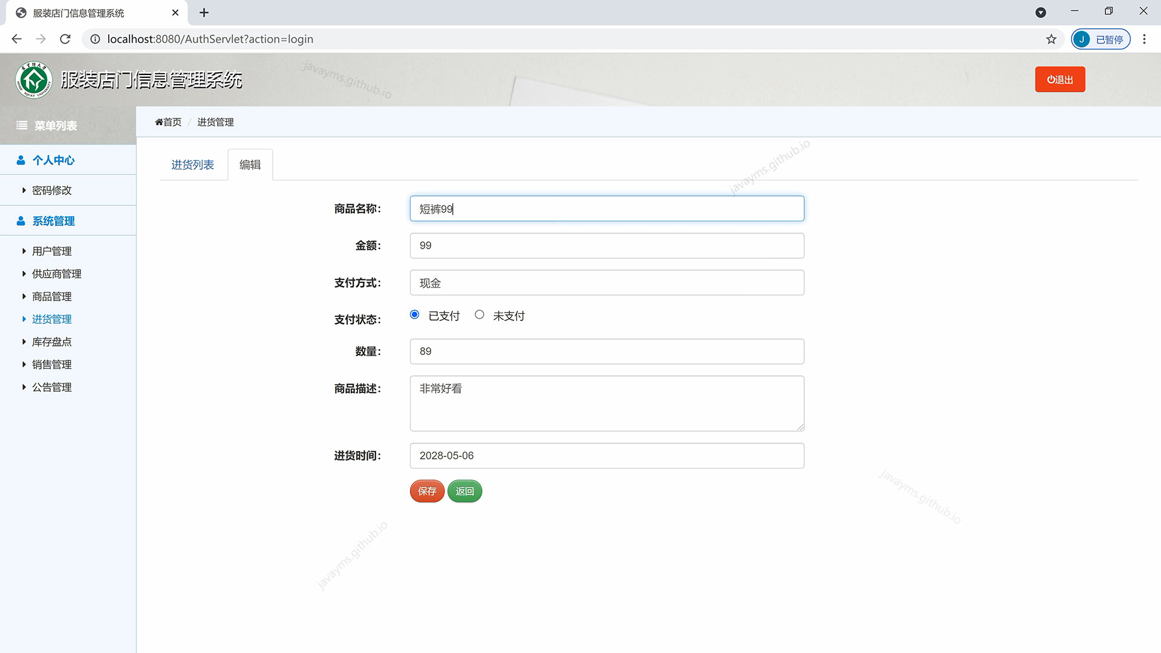Open 供应商管理 menu item

(57, 274)
